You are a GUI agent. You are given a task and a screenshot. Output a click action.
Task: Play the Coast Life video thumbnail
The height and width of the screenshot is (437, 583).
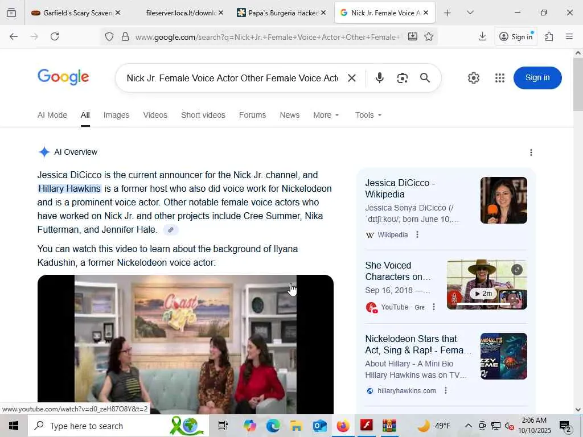pyautogui.click(x=185, y=344)
